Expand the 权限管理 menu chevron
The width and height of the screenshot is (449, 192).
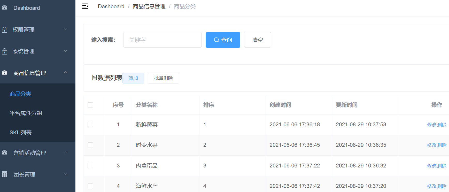66,29
